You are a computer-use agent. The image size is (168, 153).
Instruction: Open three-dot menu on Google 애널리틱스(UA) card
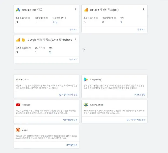click(x=143, y=9)
